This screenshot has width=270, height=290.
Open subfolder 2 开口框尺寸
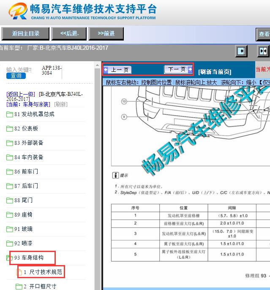point(40,286)
